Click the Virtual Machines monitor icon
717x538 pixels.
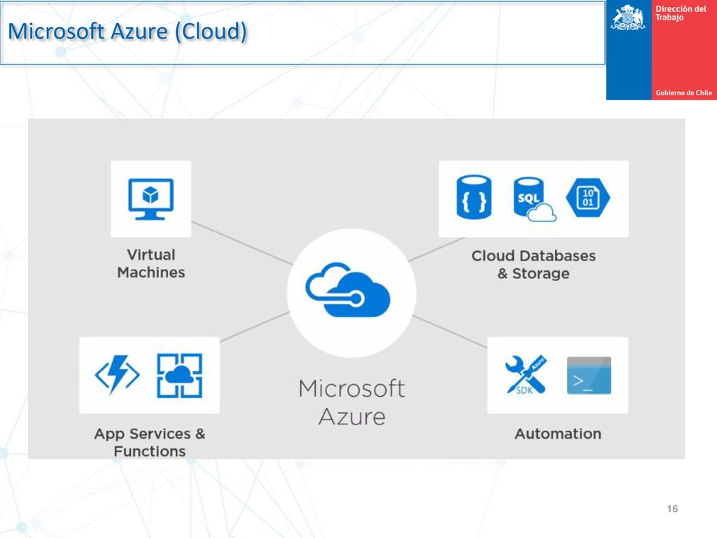pyautogui.click(x=151, y=199)
